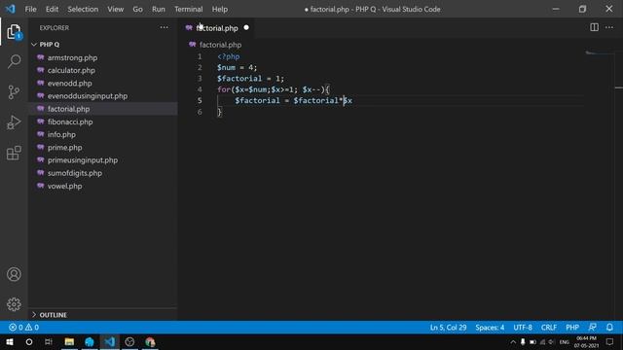This screenshot has width=623, height=350.
Task: Open the Go menu
Action: pyautogui.click(x=137, y=9)
